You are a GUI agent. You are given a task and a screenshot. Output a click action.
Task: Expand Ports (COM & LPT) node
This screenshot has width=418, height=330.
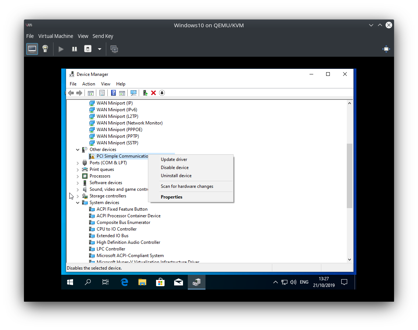(77, 163)
